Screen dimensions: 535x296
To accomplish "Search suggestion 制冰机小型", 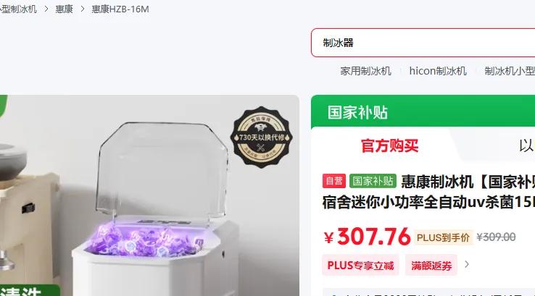I will pos(510,71).
